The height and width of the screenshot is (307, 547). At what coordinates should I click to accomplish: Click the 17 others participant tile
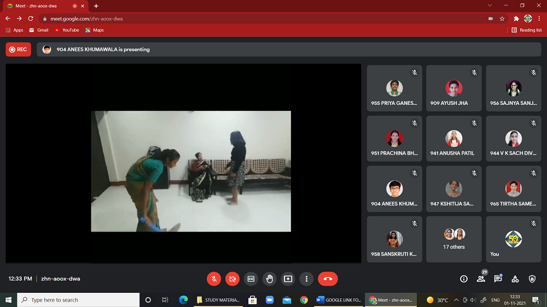454,239
